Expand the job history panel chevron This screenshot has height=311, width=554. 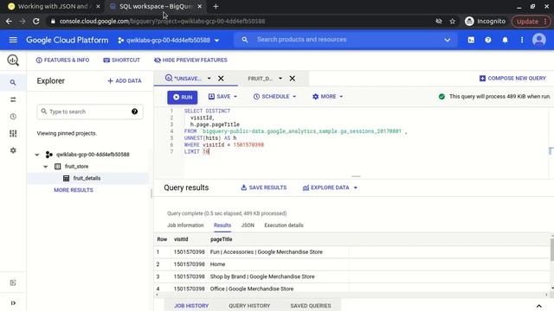coord(538,306)
